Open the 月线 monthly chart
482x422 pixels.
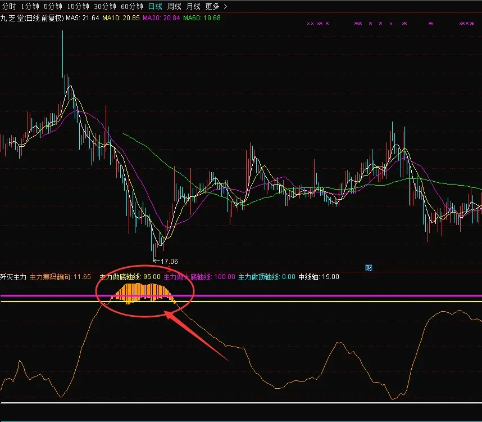click(193, 6)
